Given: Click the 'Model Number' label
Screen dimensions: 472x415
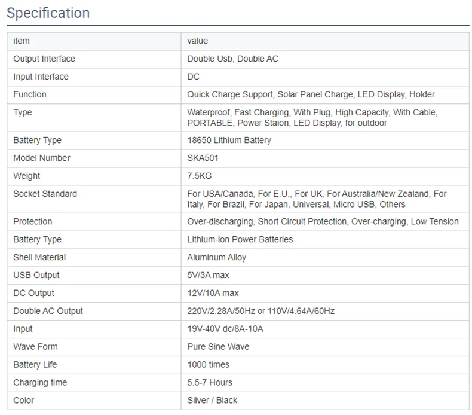Looking at the screenshot, I should pyautogui.click(x=42, y=158).
